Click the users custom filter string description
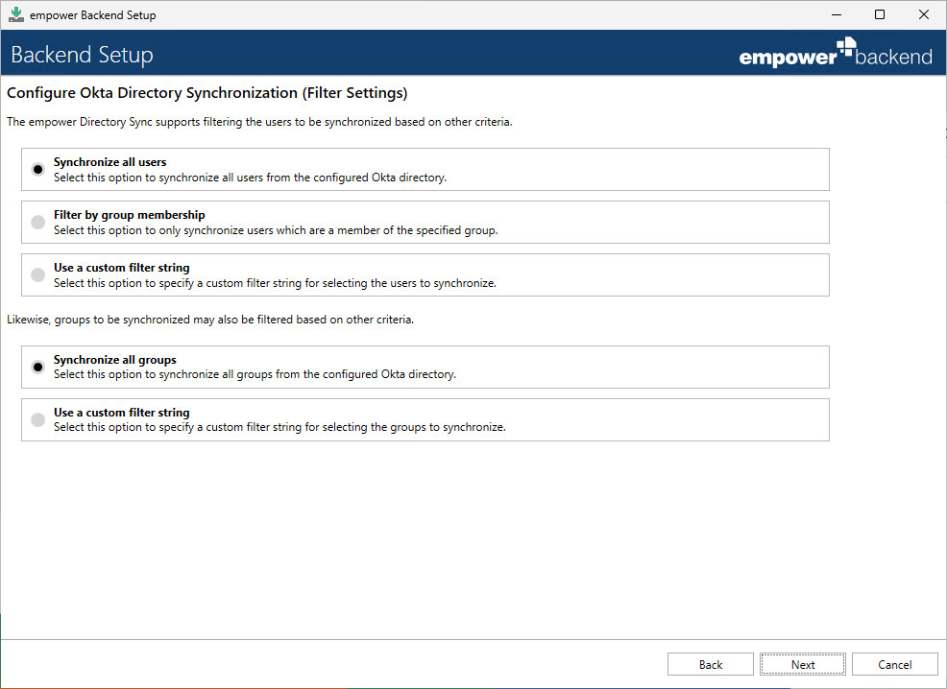This screenshot has height=689, width=947. [x=275, y=283]
